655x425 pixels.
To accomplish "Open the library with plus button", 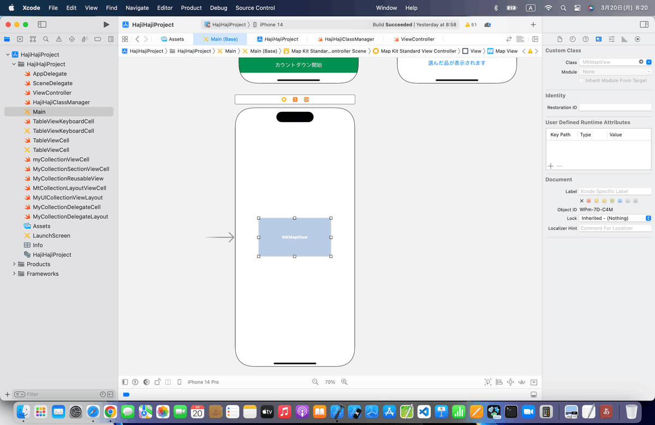I will (533, 25).
